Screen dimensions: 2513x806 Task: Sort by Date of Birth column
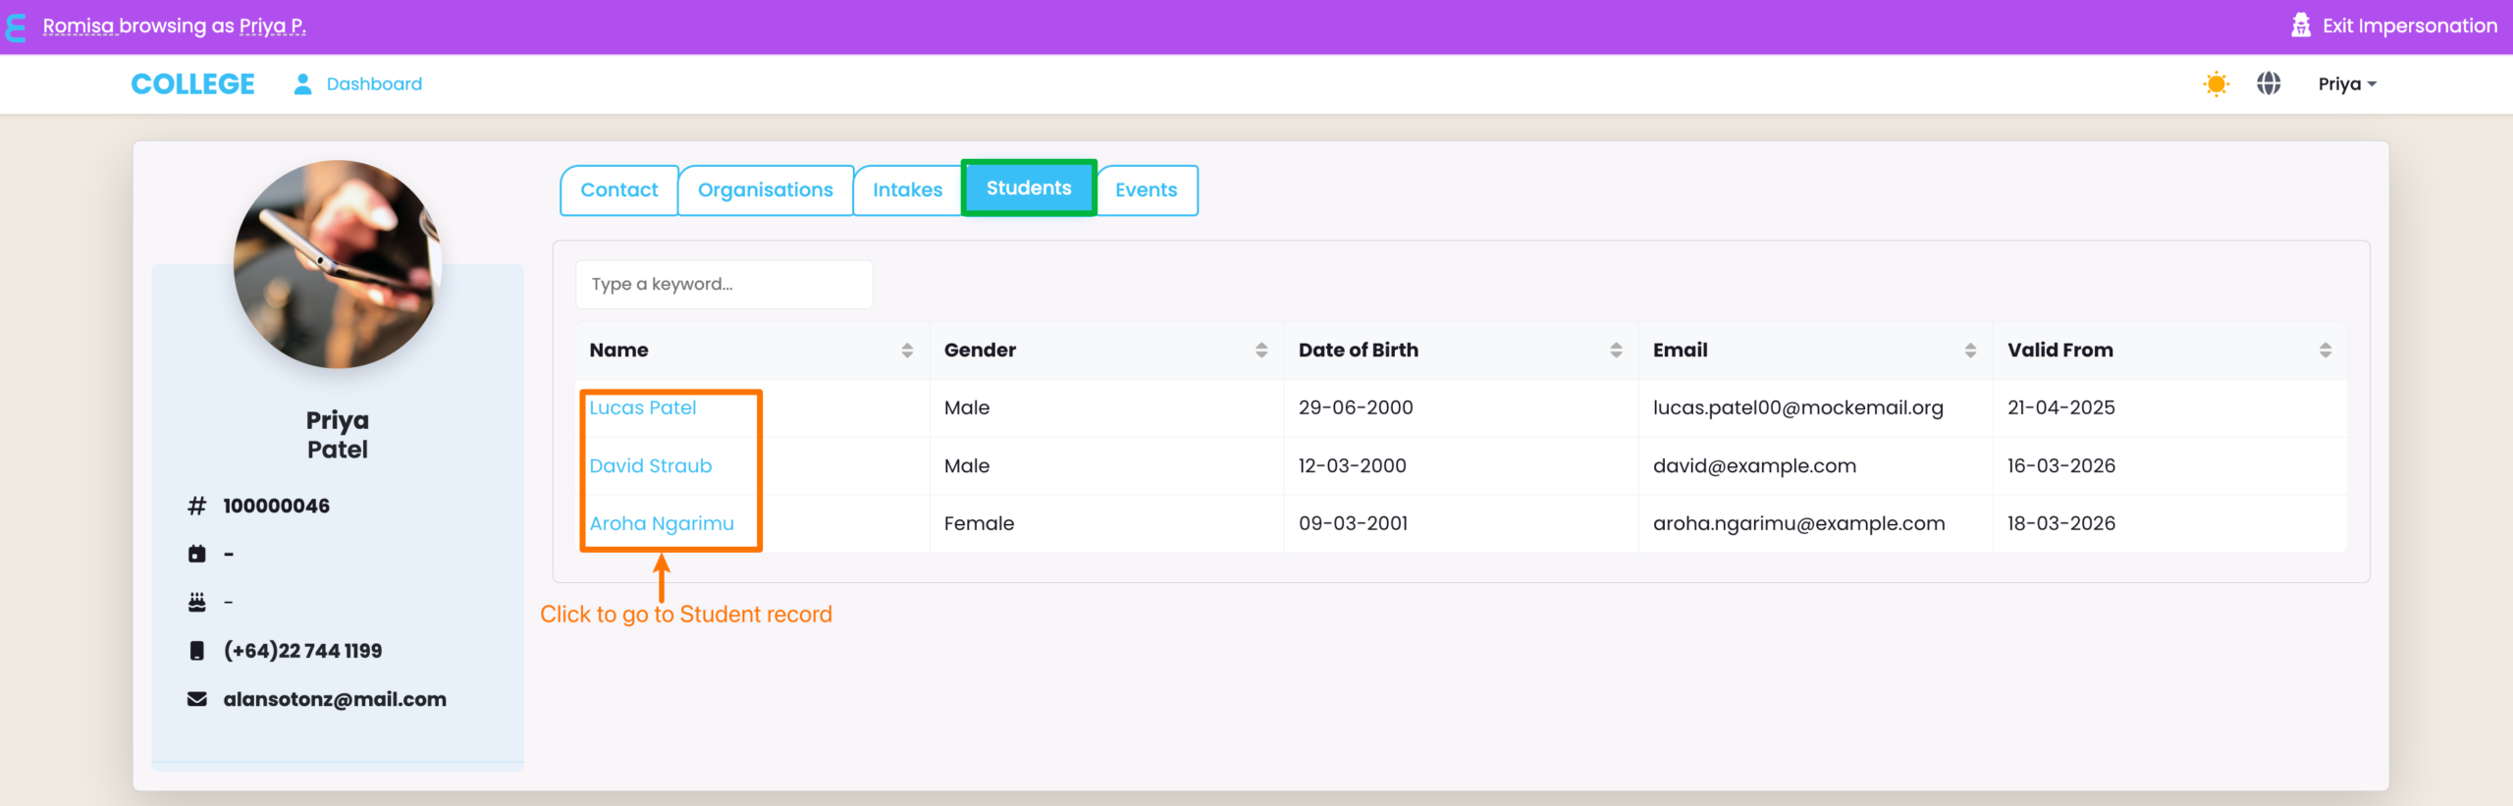(x=1616, y=350)
